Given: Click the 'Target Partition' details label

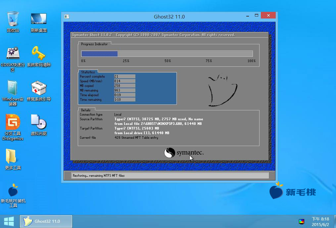Looking at the screenshot, I should pos(91,128).
